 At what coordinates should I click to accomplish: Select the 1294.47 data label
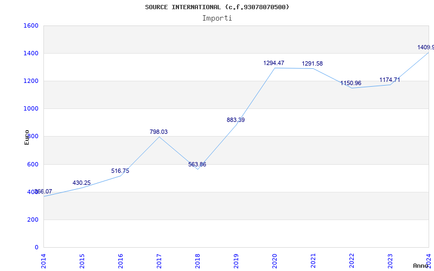click(274, 63)
